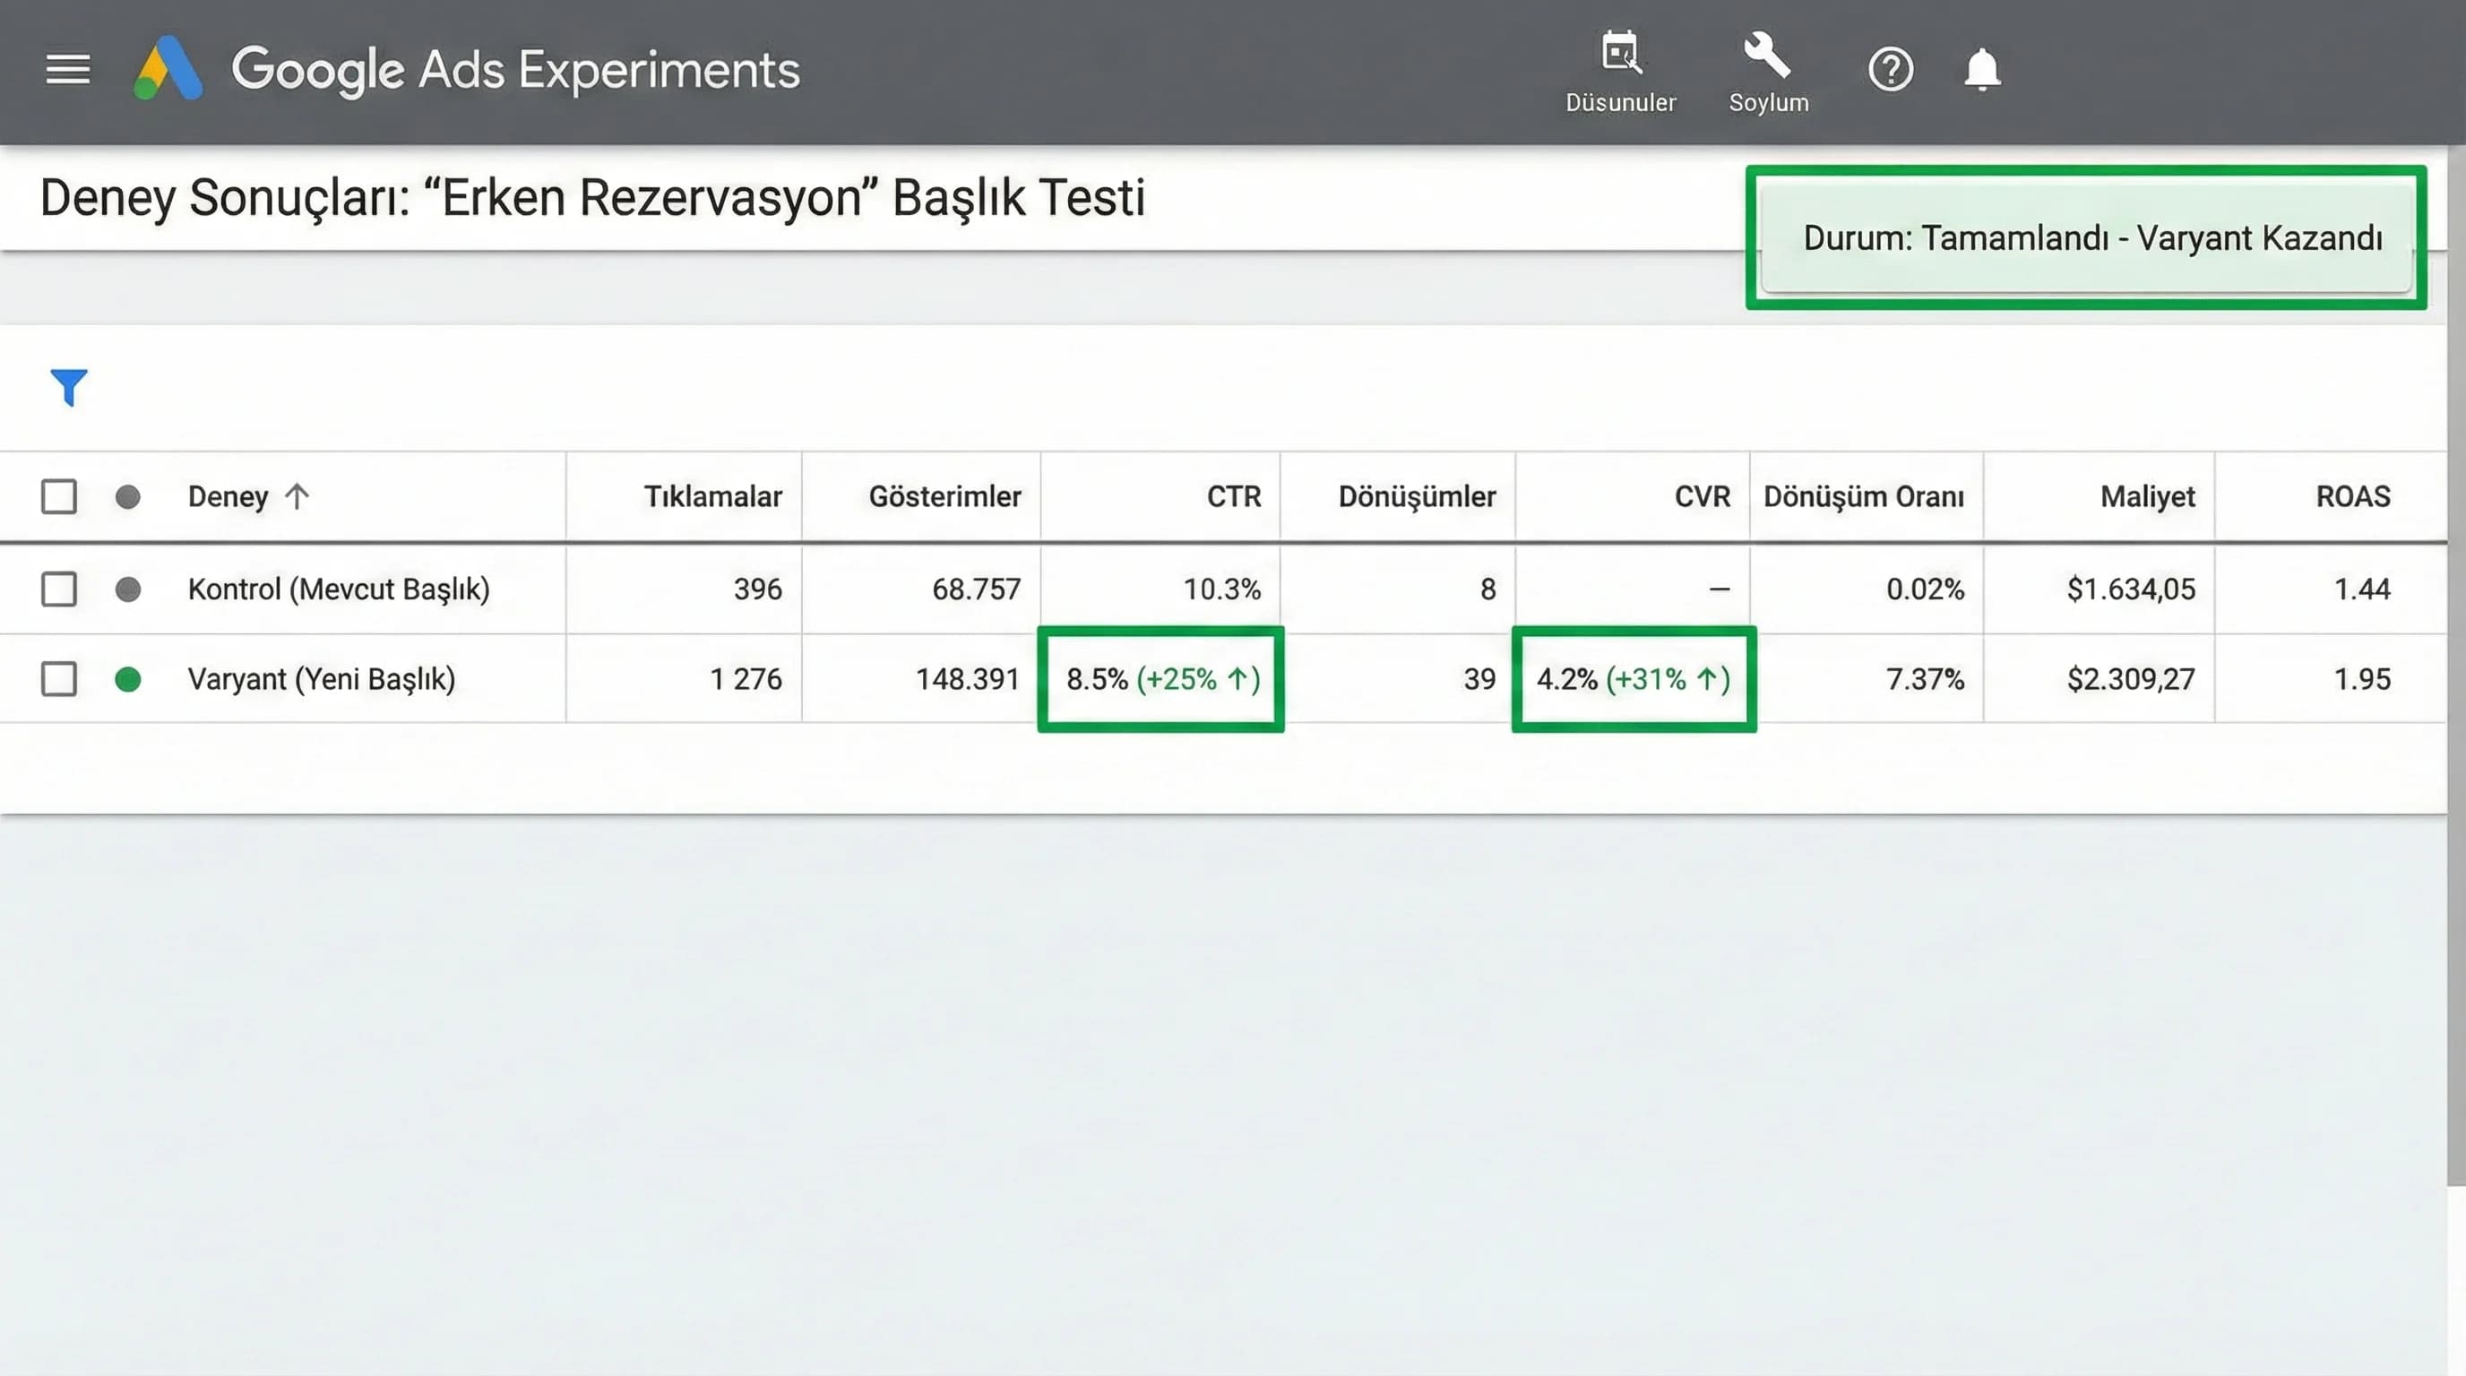Open the hamburger navigation menu

(67, 69)
